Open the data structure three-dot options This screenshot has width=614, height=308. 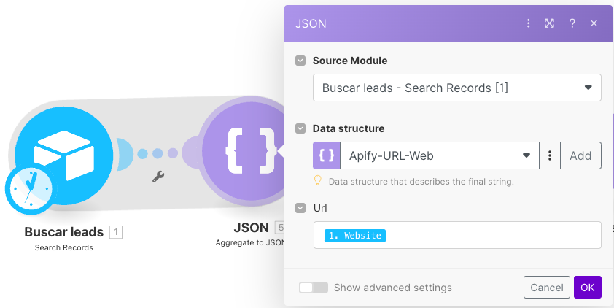pos(549,155)
